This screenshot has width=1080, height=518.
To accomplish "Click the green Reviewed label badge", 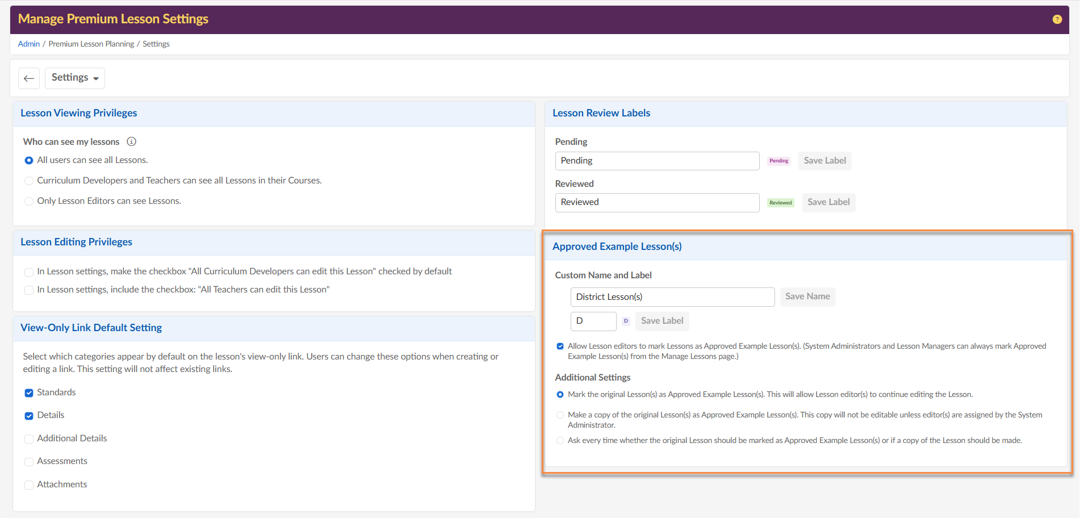I will (780, 203).
